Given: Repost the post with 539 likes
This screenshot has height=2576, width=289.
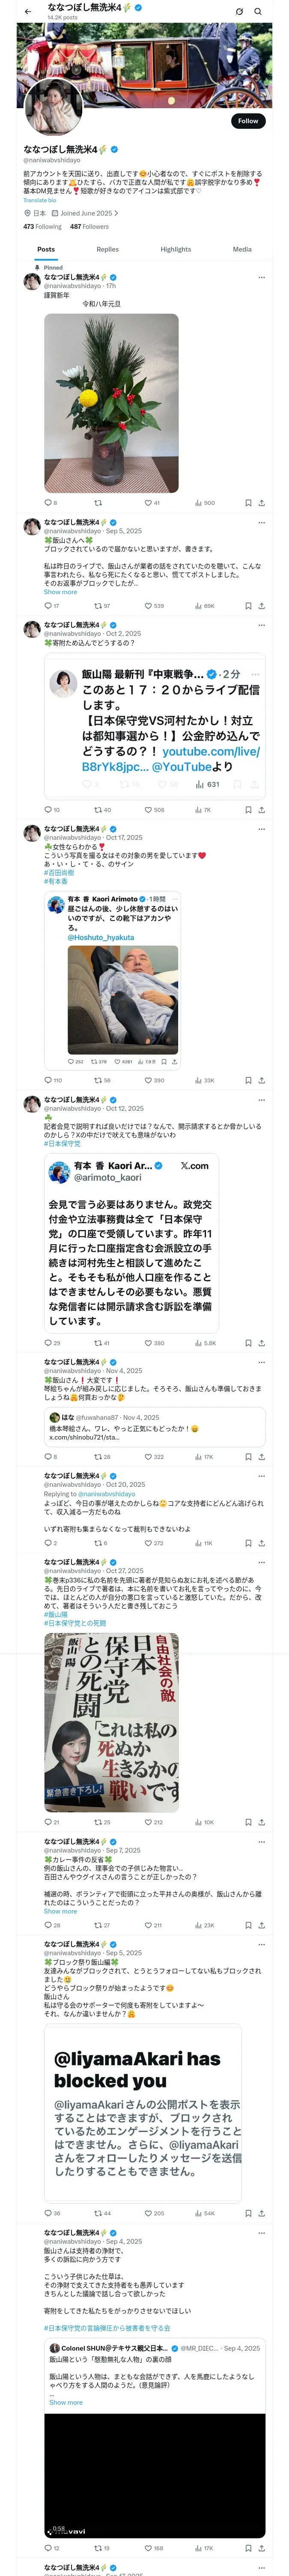Looking at the screenshot, I should [x=98, y=605].
